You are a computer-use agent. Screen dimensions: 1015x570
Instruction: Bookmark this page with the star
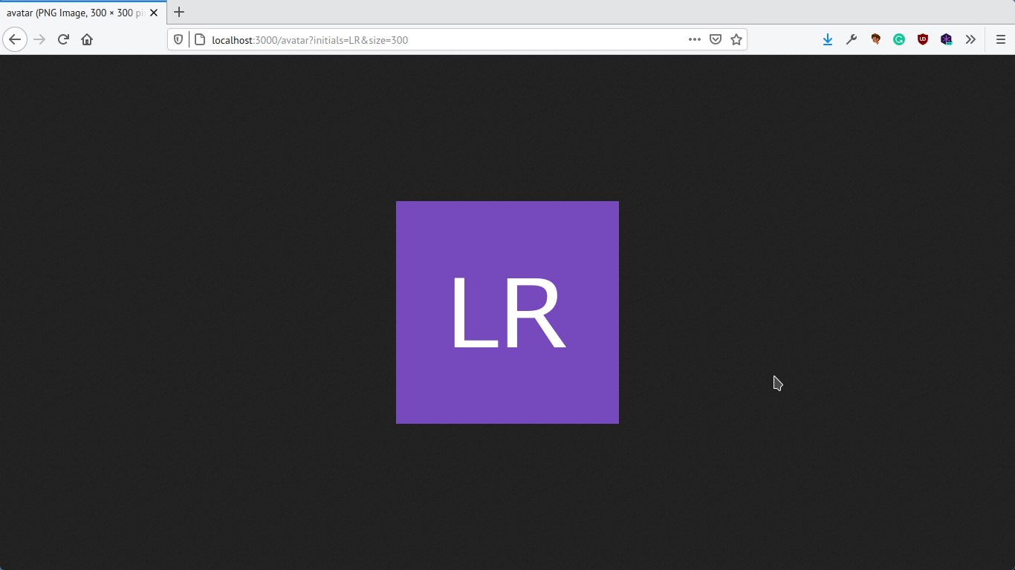(736, 39)
